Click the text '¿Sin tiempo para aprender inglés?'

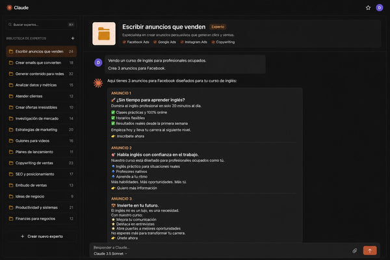point(151,100)
